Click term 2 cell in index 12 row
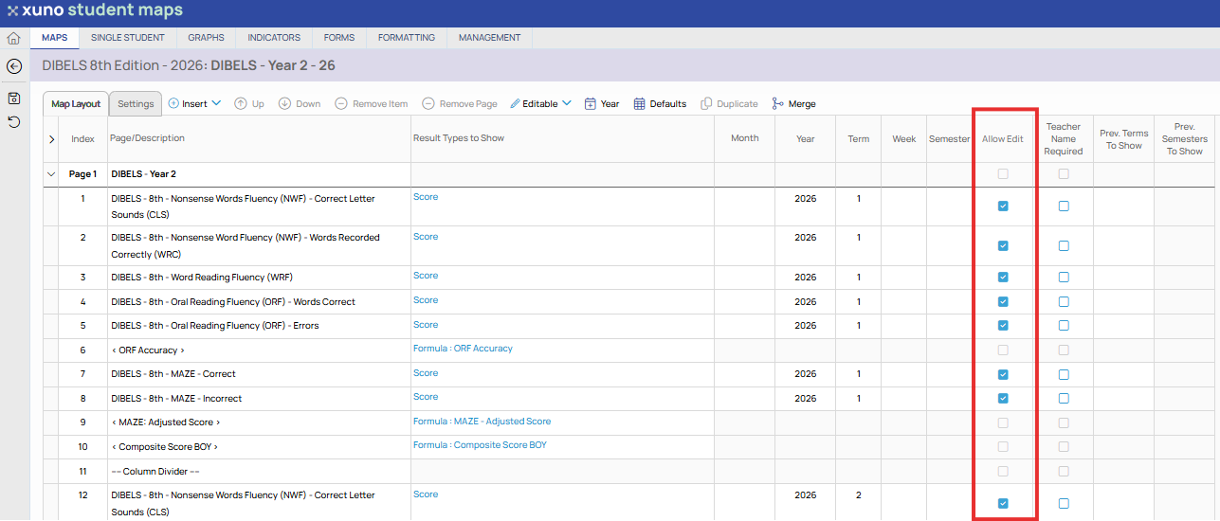The image size is (1220, 521). (x=859, y=494)
